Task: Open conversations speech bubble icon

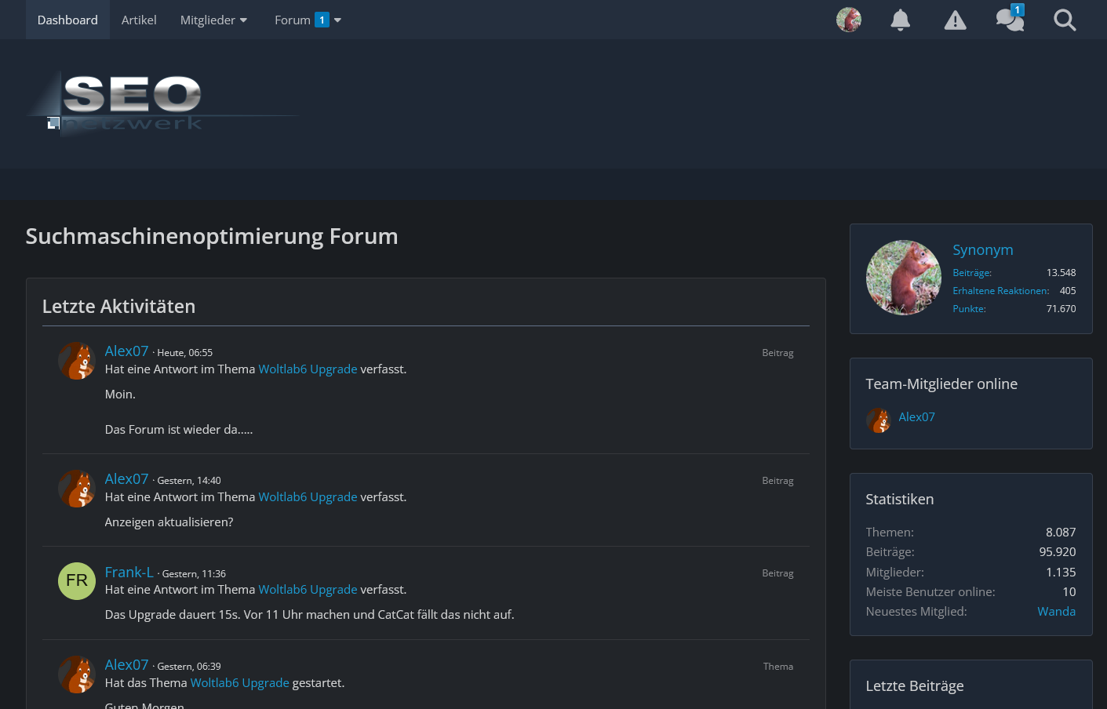Action: 1010,20
